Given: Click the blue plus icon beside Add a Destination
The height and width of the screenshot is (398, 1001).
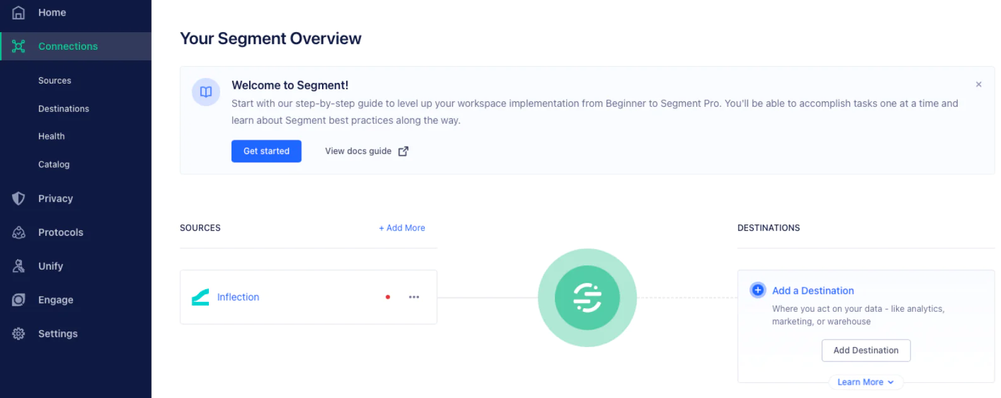Looking at the screenshot, I should [x=758, y=290].
